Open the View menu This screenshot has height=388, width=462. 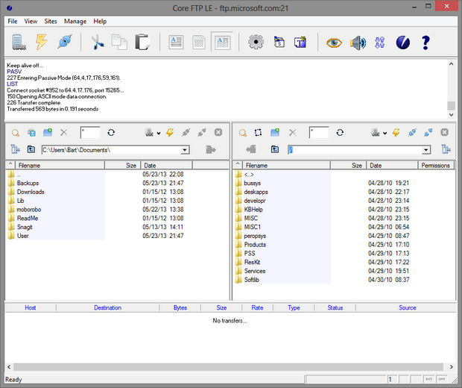coord(31,21)
